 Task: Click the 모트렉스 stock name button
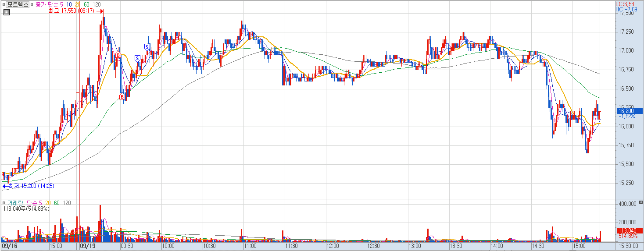pos(18,4)
